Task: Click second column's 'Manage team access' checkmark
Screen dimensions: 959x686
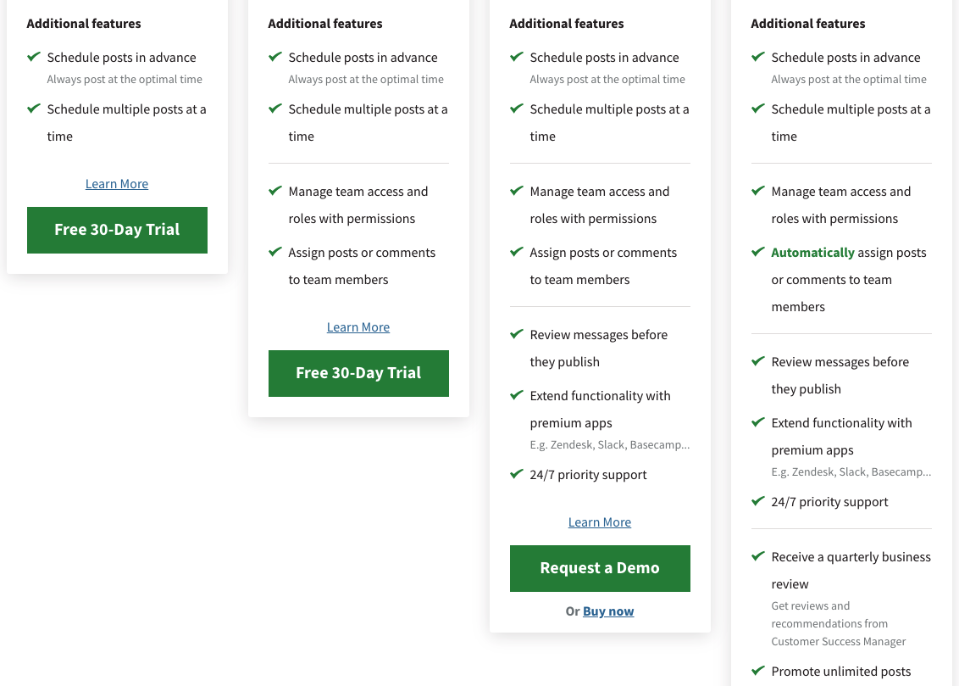Action: click(275, 191)
